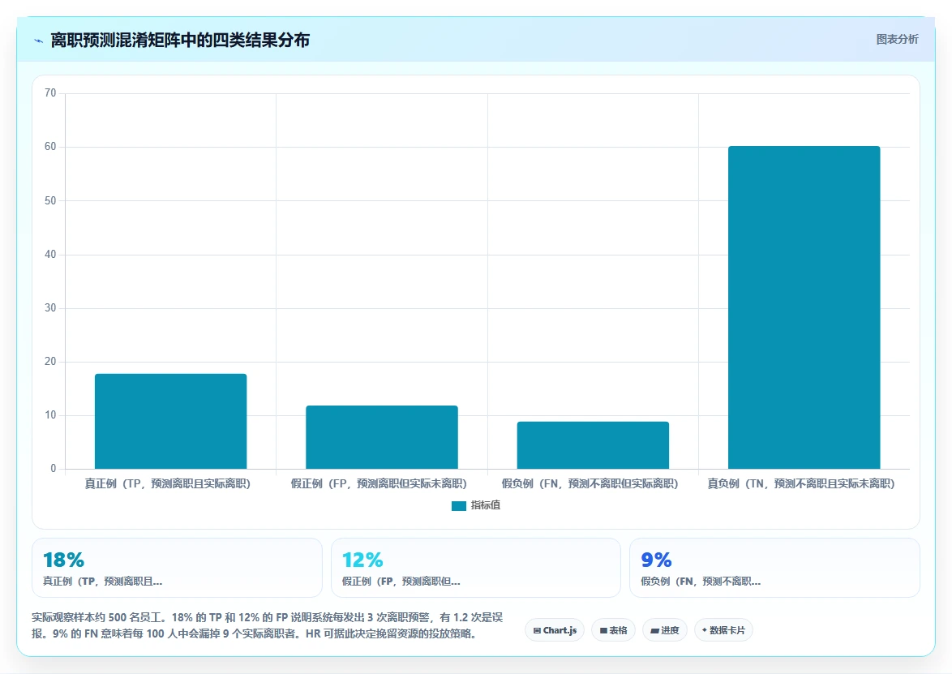This screenshot has width=952, height=674.
Task: Open the 12% 假正例 stat card
Action: pos(476,568)
